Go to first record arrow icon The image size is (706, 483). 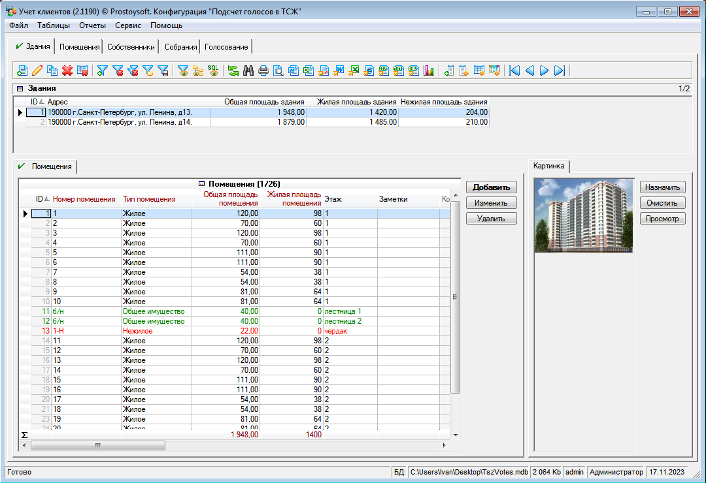click(514, 70)
